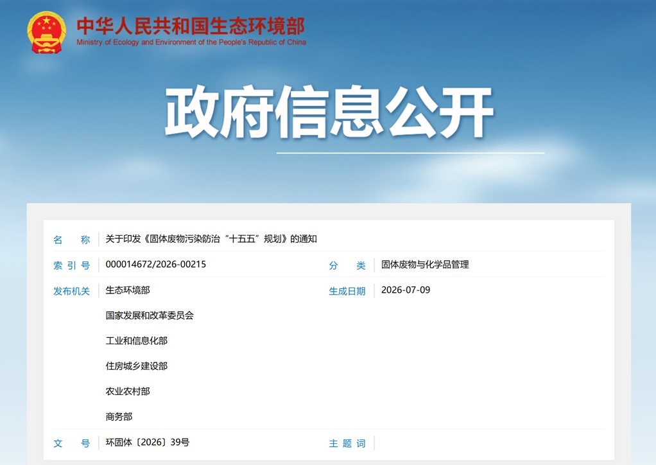
Task: Click document number 环固体〔2026〕39号
Action: pyautogui.click(x=147, y=443)
